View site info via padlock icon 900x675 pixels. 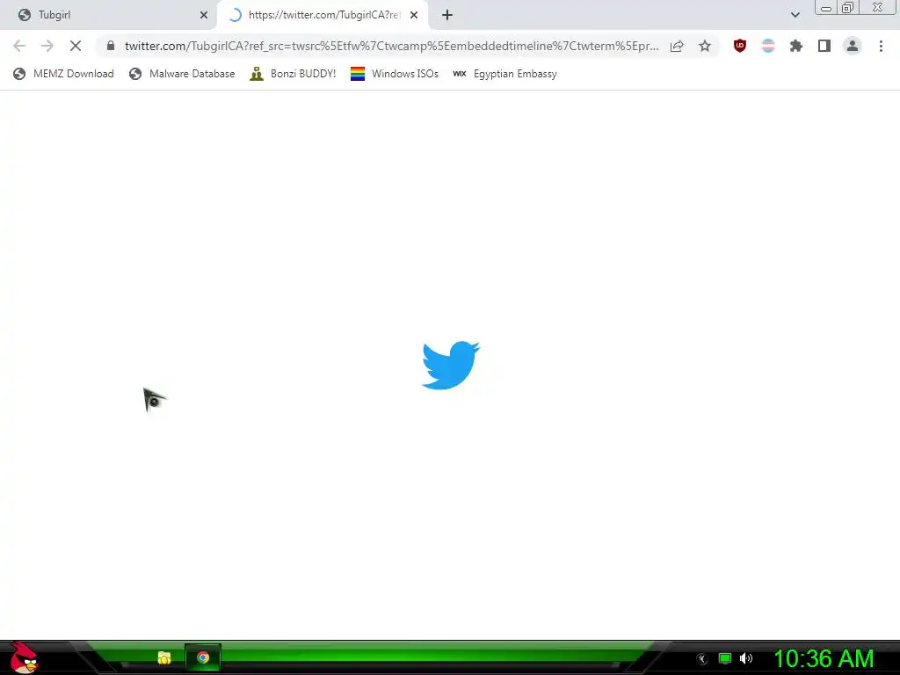[111, 46]
